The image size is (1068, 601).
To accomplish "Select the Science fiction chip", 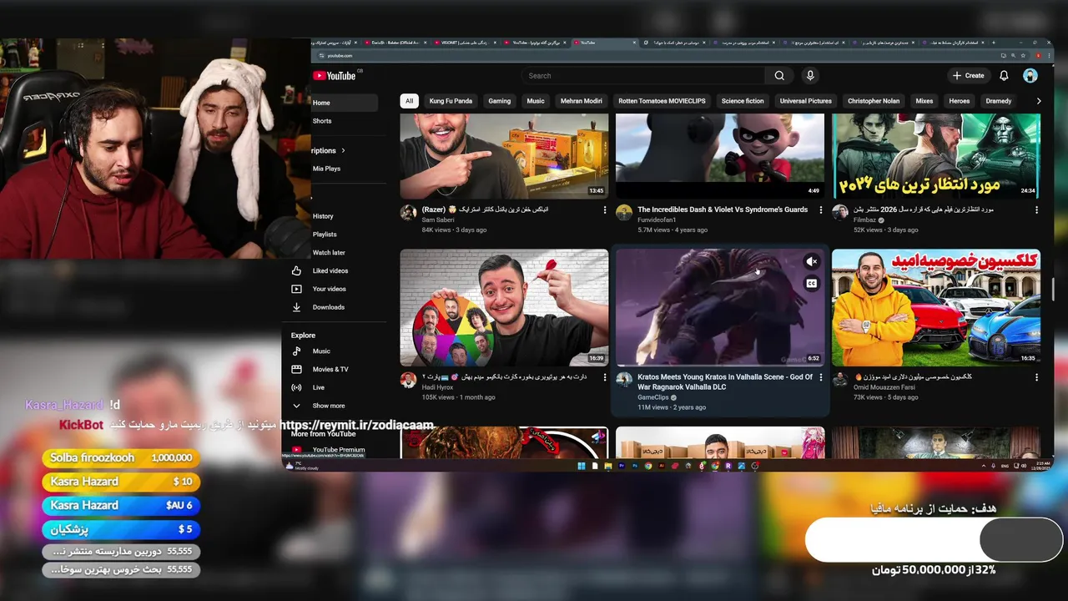I will [743, 101].
